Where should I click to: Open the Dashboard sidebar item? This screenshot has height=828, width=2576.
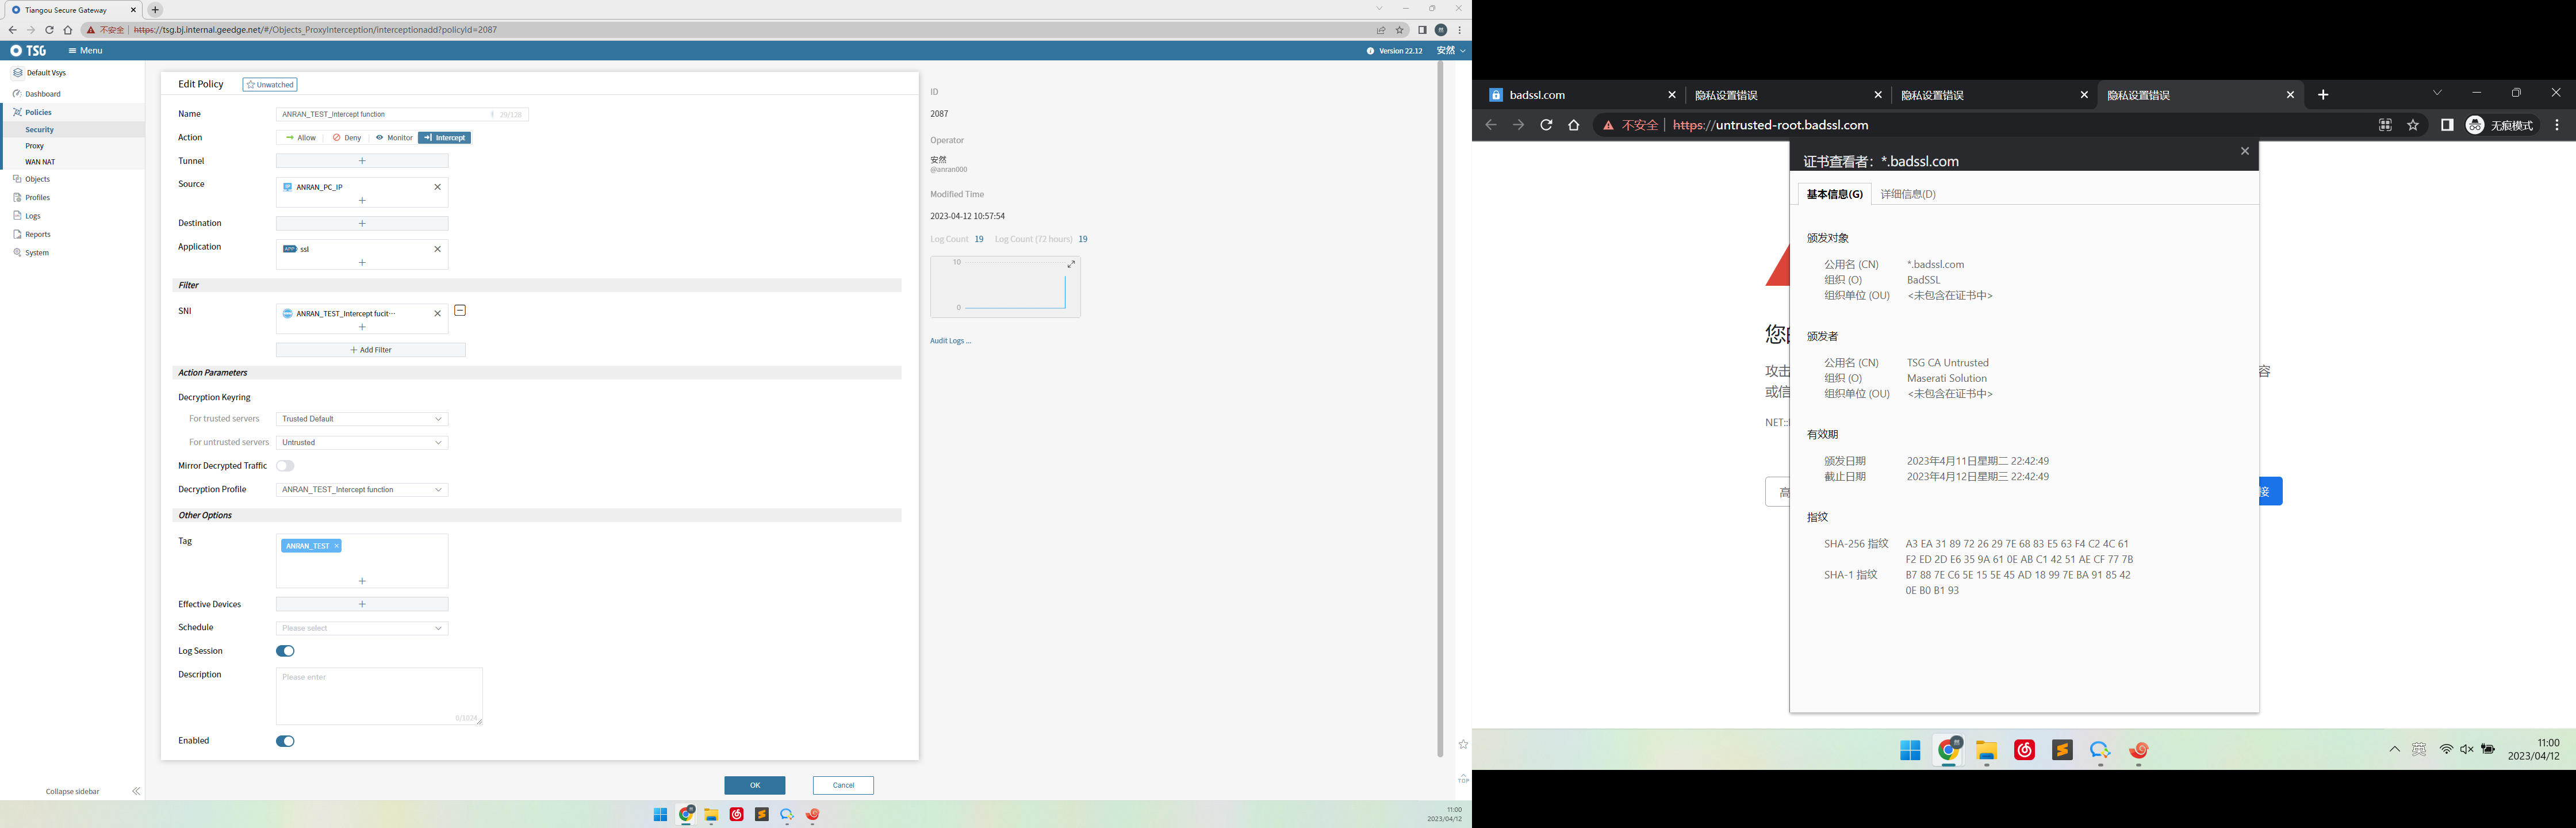coord(42,94)
